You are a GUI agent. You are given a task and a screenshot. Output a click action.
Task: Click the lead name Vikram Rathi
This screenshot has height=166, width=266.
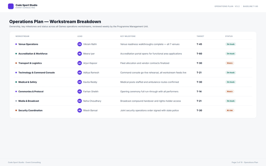pos(90,44)
